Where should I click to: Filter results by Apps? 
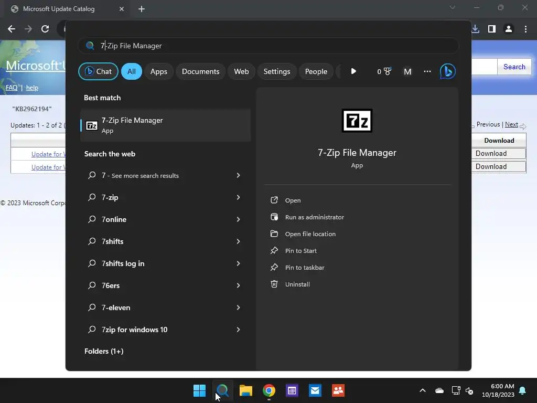158,71
